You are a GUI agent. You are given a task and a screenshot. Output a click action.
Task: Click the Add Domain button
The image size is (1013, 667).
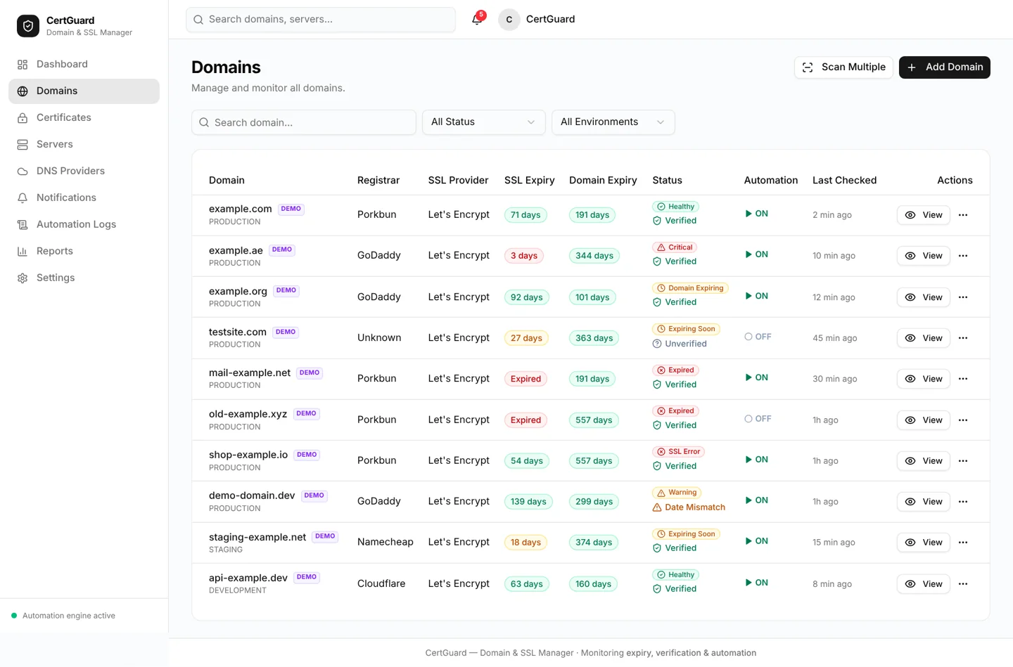tap(945, 67)
